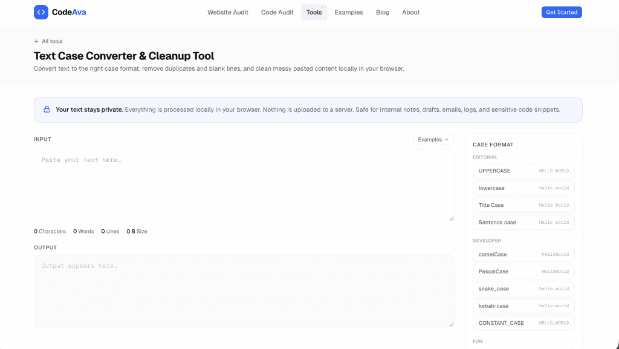Click the 0 Characters counter
Viewport: 619px width, 349px height.
50,231
